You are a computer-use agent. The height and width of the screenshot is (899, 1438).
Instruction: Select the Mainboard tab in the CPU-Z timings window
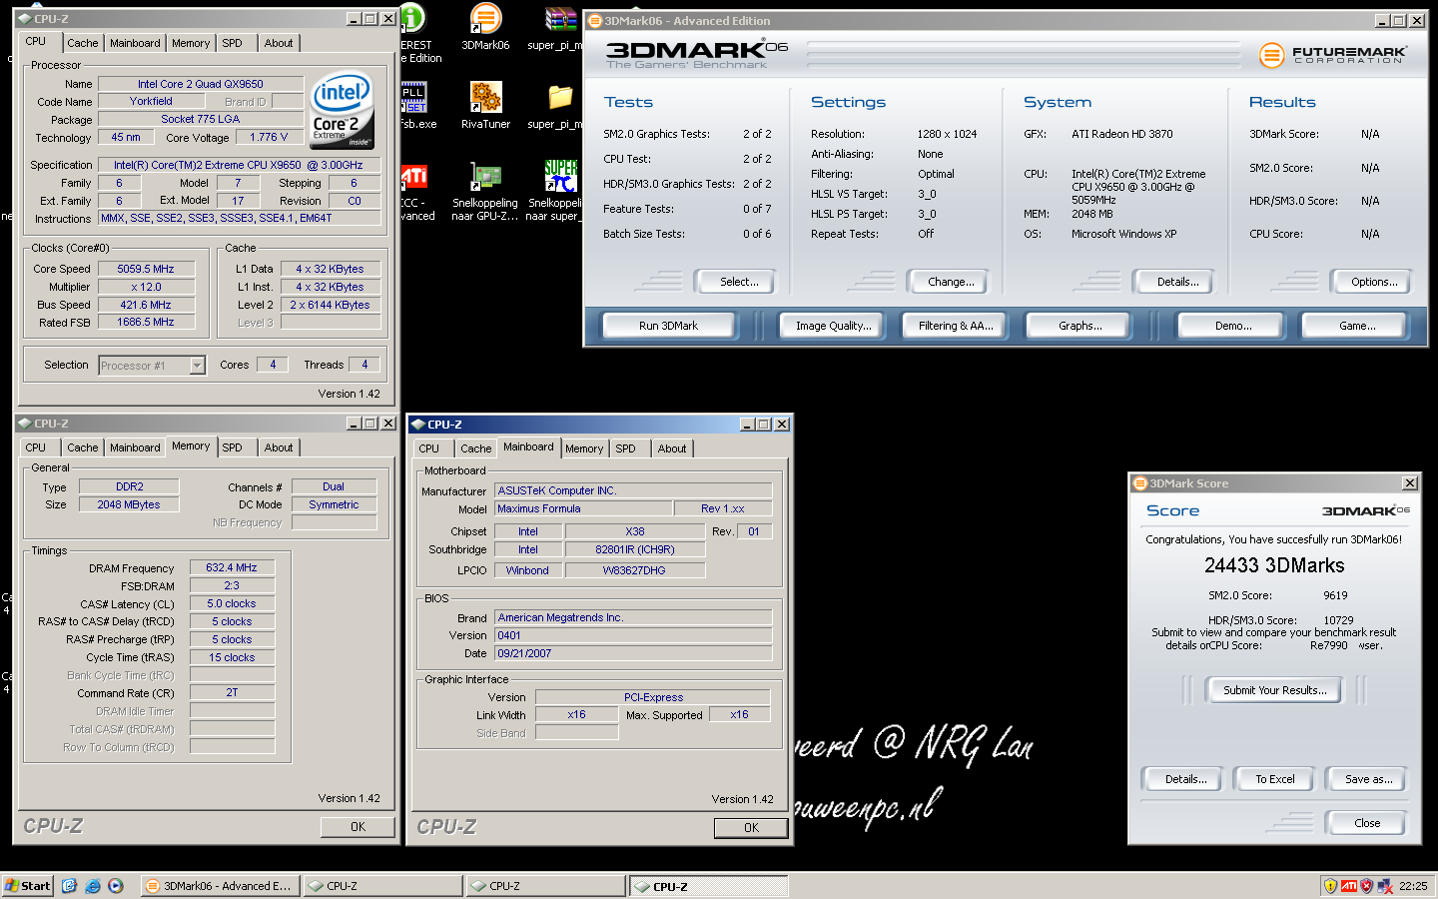(135, 448)
